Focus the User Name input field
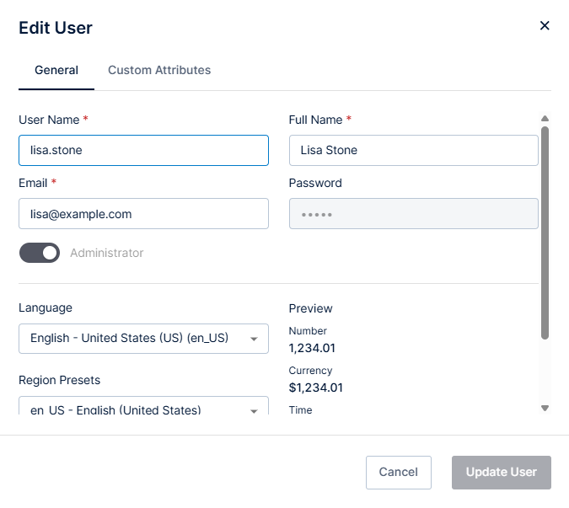Viewport: 569px width, 508px height. (143, 151)
